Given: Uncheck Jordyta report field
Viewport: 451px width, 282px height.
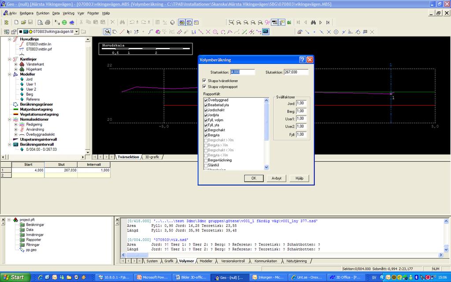Looking at the screenshot, I should [206, 115].
